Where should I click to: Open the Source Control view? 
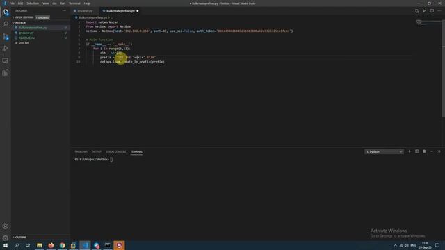(6, 37)
